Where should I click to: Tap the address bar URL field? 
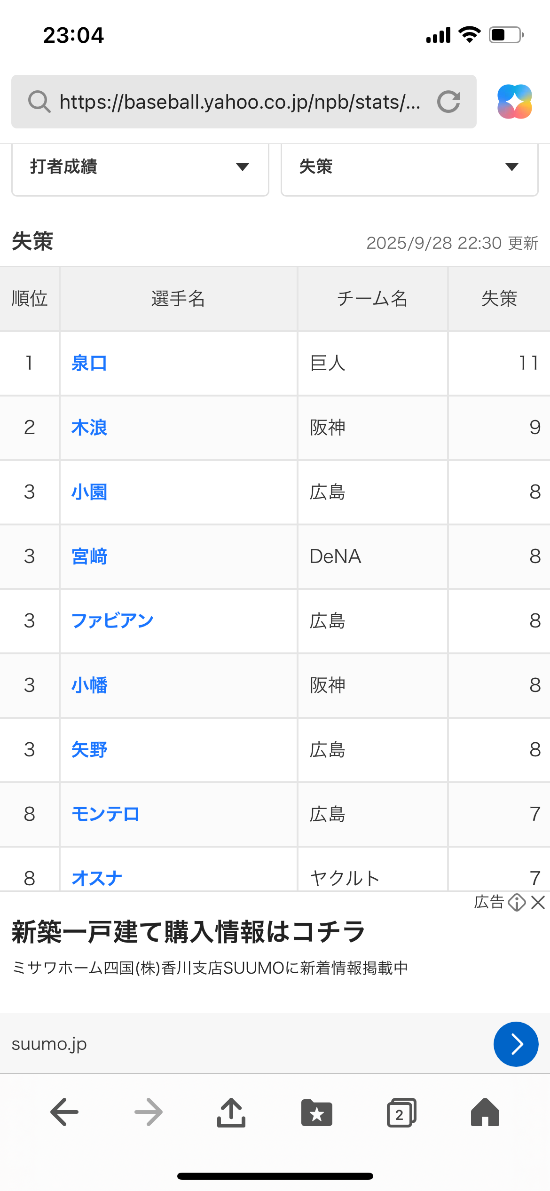240,102
